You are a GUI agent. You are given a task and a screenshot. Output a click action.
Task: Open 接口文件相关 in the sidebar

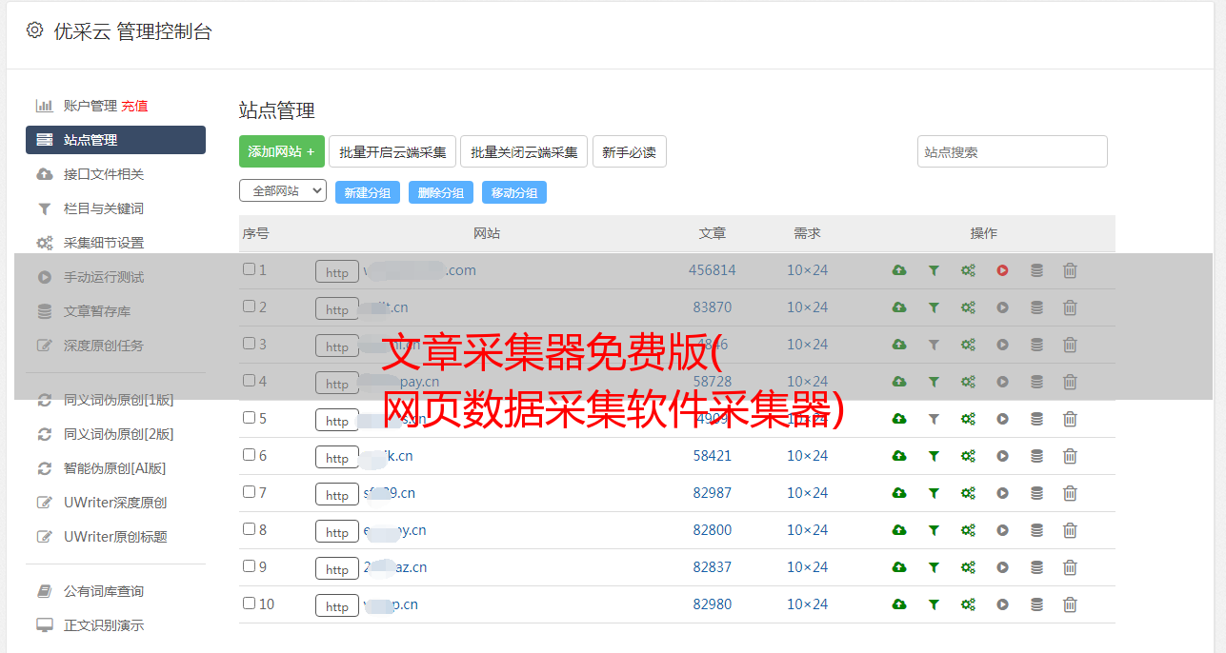point(103,174)
